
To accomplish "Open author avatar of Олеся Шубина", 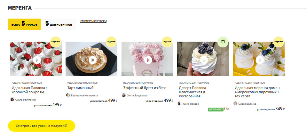I will (x=235, y=103).
